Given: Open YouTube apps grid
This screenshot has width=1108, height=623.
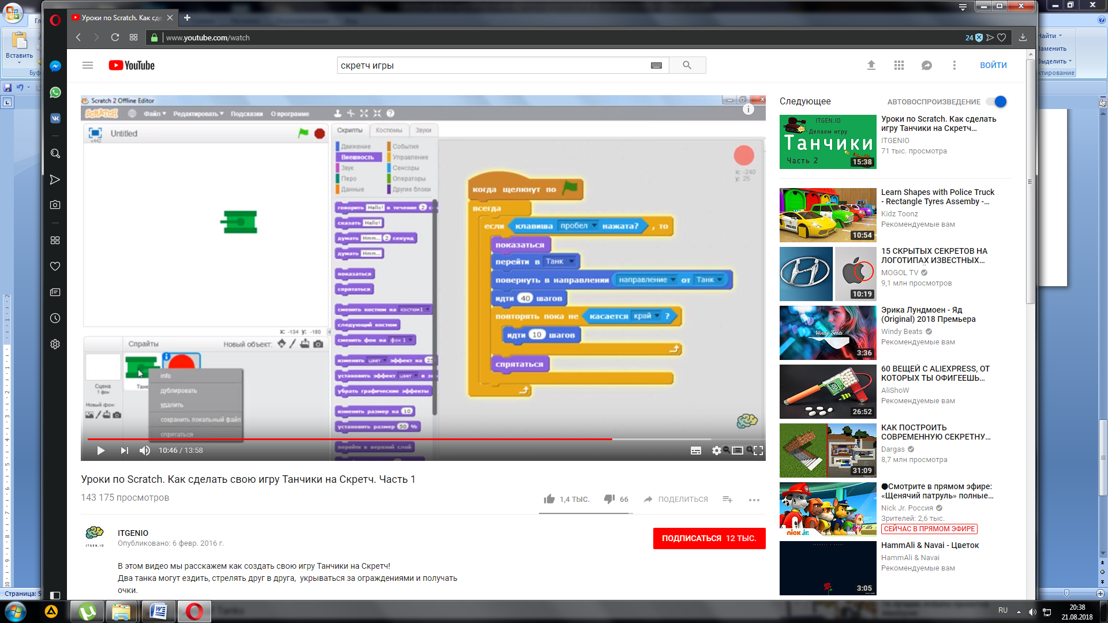Looking at the screenshot, I should (x=899, y=65).
